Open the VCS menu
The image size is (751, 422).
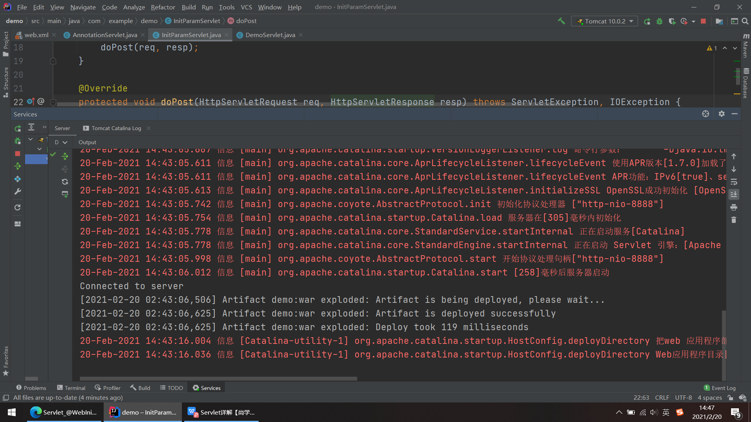point(246,7)
